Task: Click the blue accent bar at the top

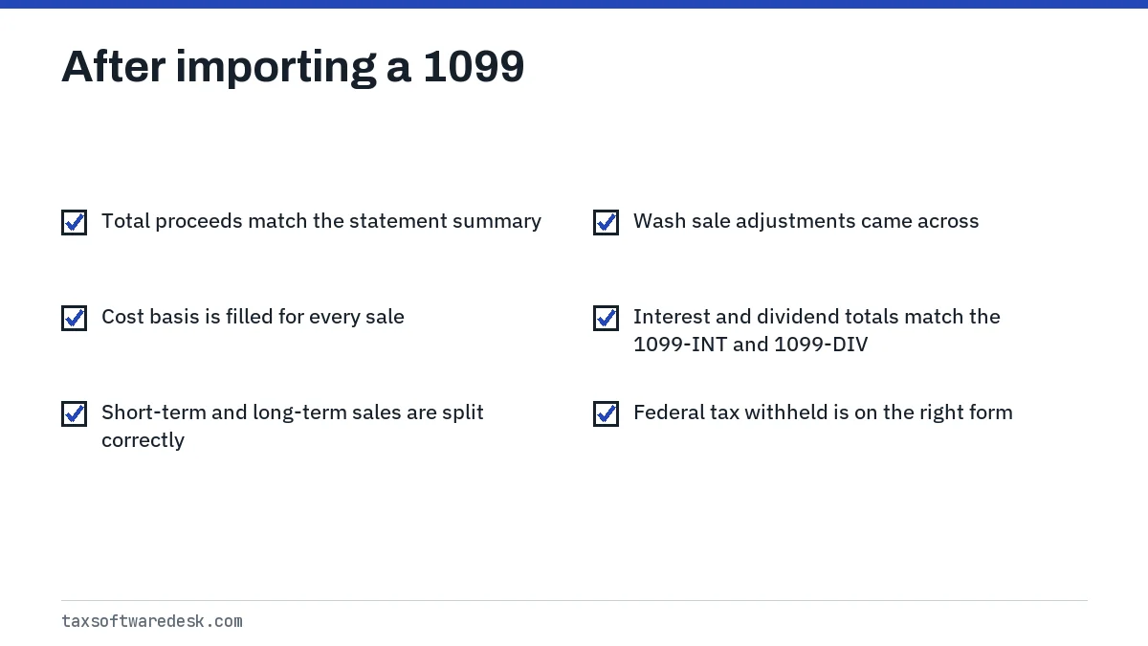Action: [x=574, y=4]
